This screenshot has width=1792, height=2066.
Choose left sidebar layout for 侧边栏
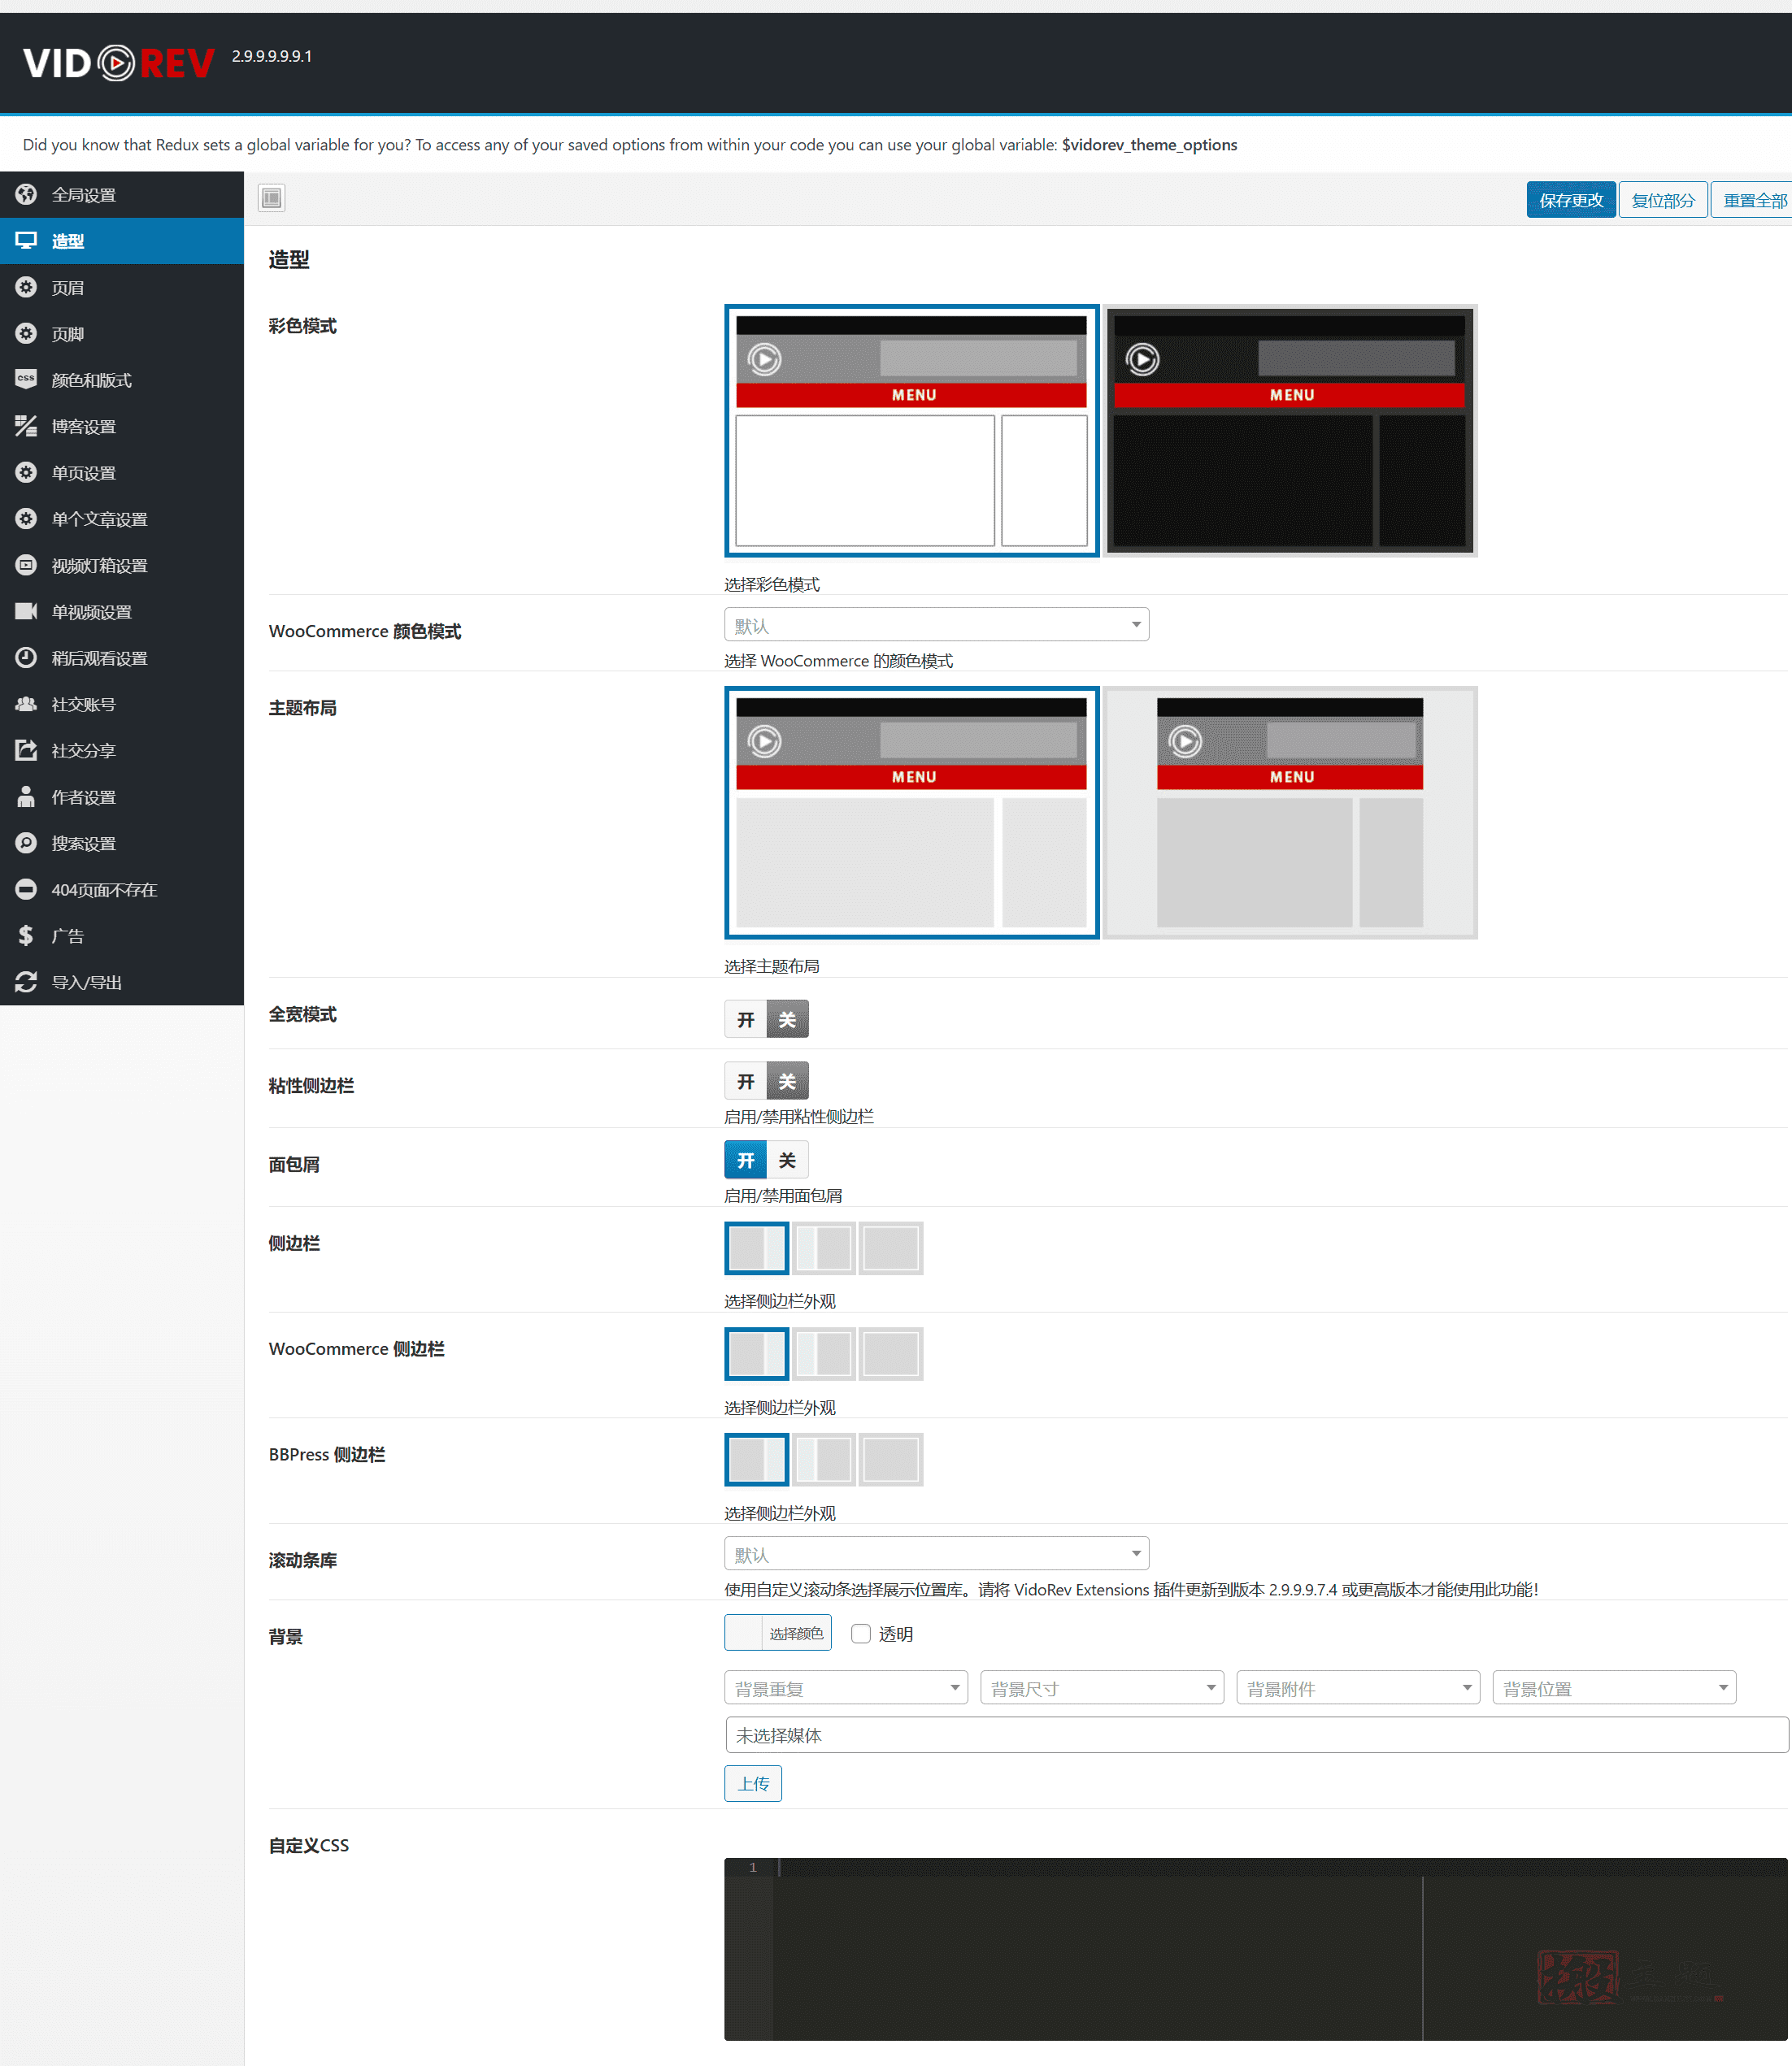pos(824,1248)
